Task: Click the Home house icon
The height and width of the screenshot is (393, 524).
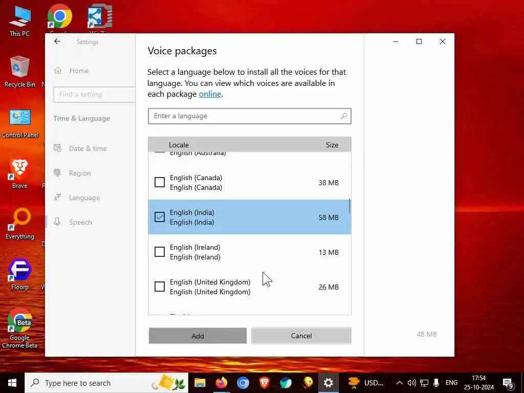Action: click(x=58, y=71)
